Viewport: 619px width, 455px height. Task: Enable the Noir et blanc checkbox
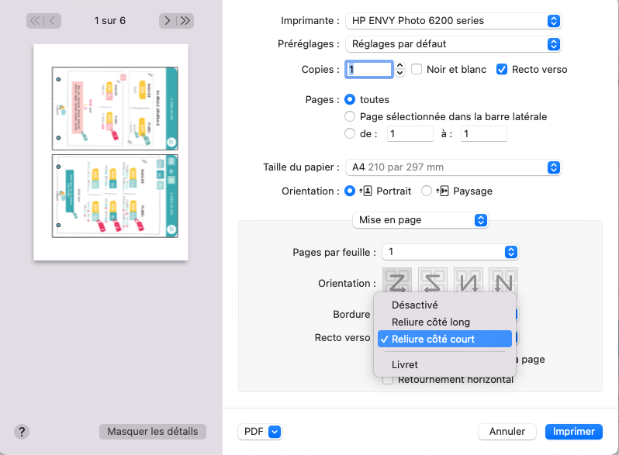(417, 69)
